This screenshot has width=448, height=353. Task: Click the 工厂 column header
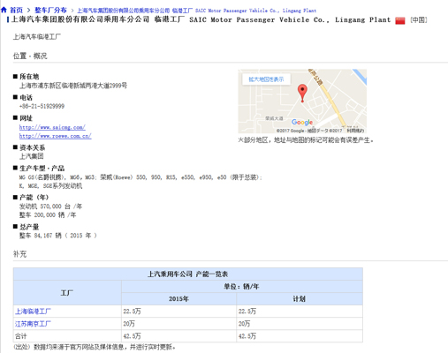(67, 293)
